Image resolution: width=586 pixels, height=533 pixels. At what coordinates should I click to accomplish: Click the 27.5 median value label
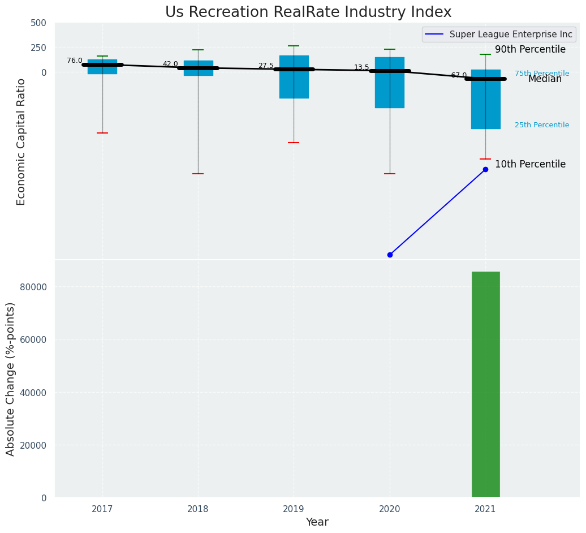click(266, 66)
